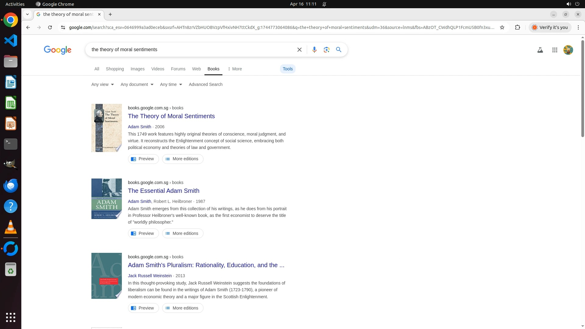The image size is (585, 329).
Task: Switch to the Images tab
Action: coord(137,69)
